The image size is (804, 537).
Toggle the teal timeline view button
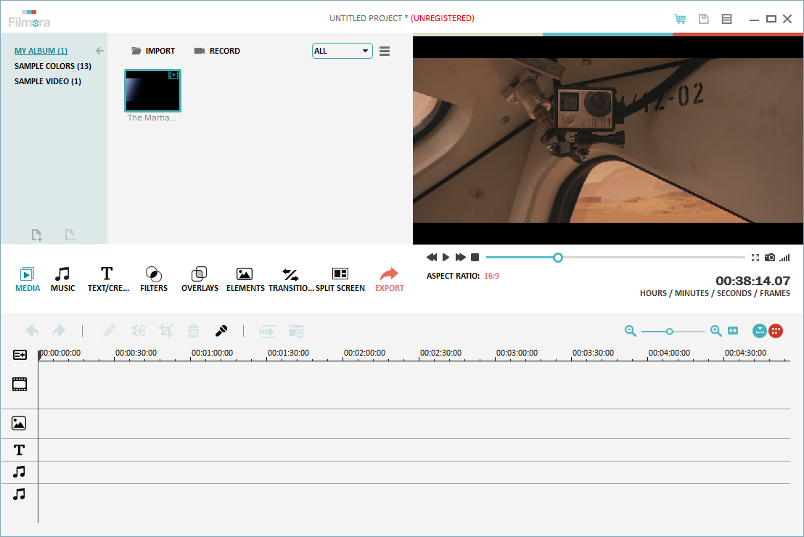[760, 331]
